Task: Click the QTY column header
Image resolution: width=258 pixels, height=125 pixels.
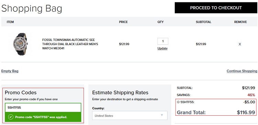Action: [160, 22]
